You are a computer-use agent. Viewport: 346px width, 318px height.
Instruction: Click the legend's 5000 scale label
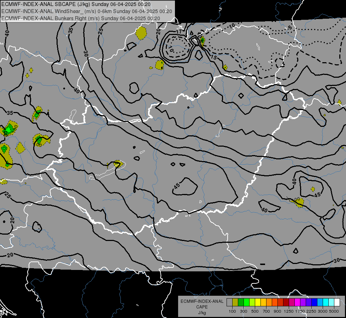(334, 311)
